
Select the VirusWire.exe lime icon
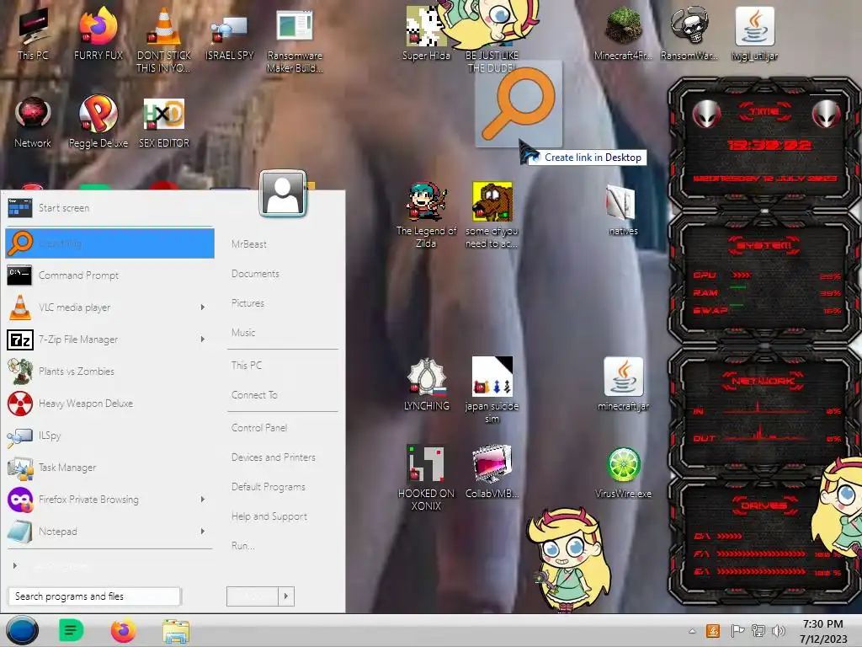tap(623, 472)
